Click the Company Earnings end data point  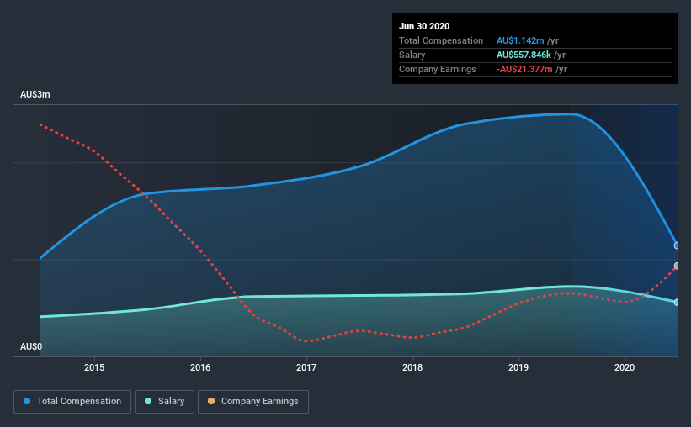(677, 266)
